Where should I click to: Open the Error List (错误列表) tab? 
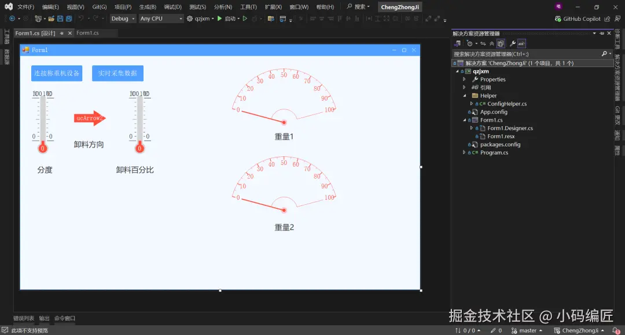24,318
